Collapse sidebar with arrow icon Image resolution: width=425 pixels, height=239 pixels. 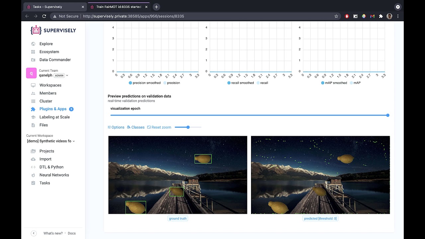point(34,233)
